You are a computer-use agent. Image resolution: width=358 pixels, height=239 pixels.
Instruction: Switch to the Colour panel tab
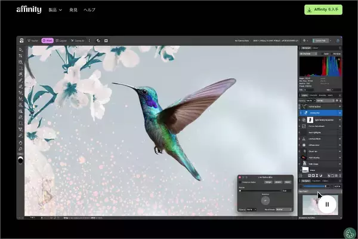point(315,48)
